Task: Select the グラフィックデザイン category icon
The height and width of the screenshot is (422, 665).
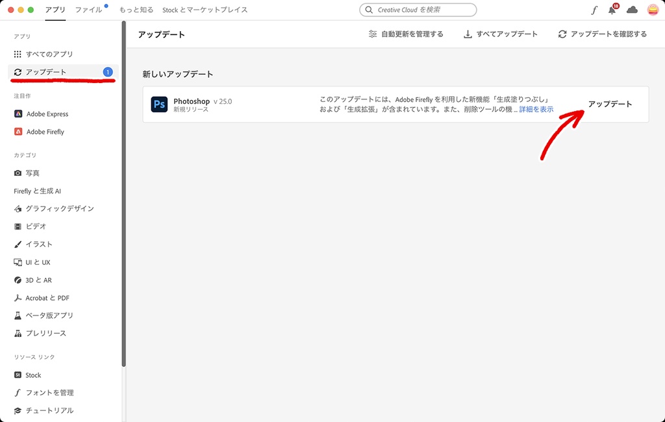Action: (x=18, y=208)
